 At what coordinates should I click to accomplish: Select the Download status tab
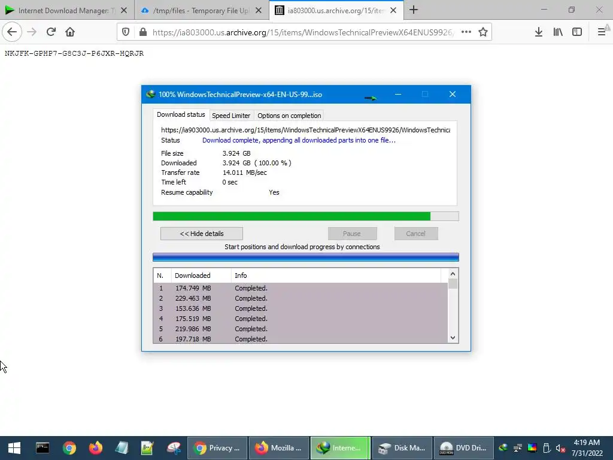[x=181, y=114]
